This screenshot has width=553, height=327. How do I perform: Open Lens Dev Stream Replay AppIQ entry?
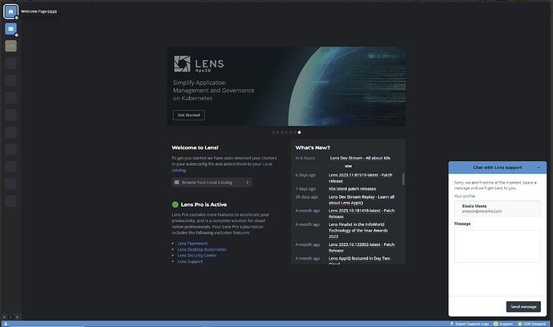[x=361, y=200]
